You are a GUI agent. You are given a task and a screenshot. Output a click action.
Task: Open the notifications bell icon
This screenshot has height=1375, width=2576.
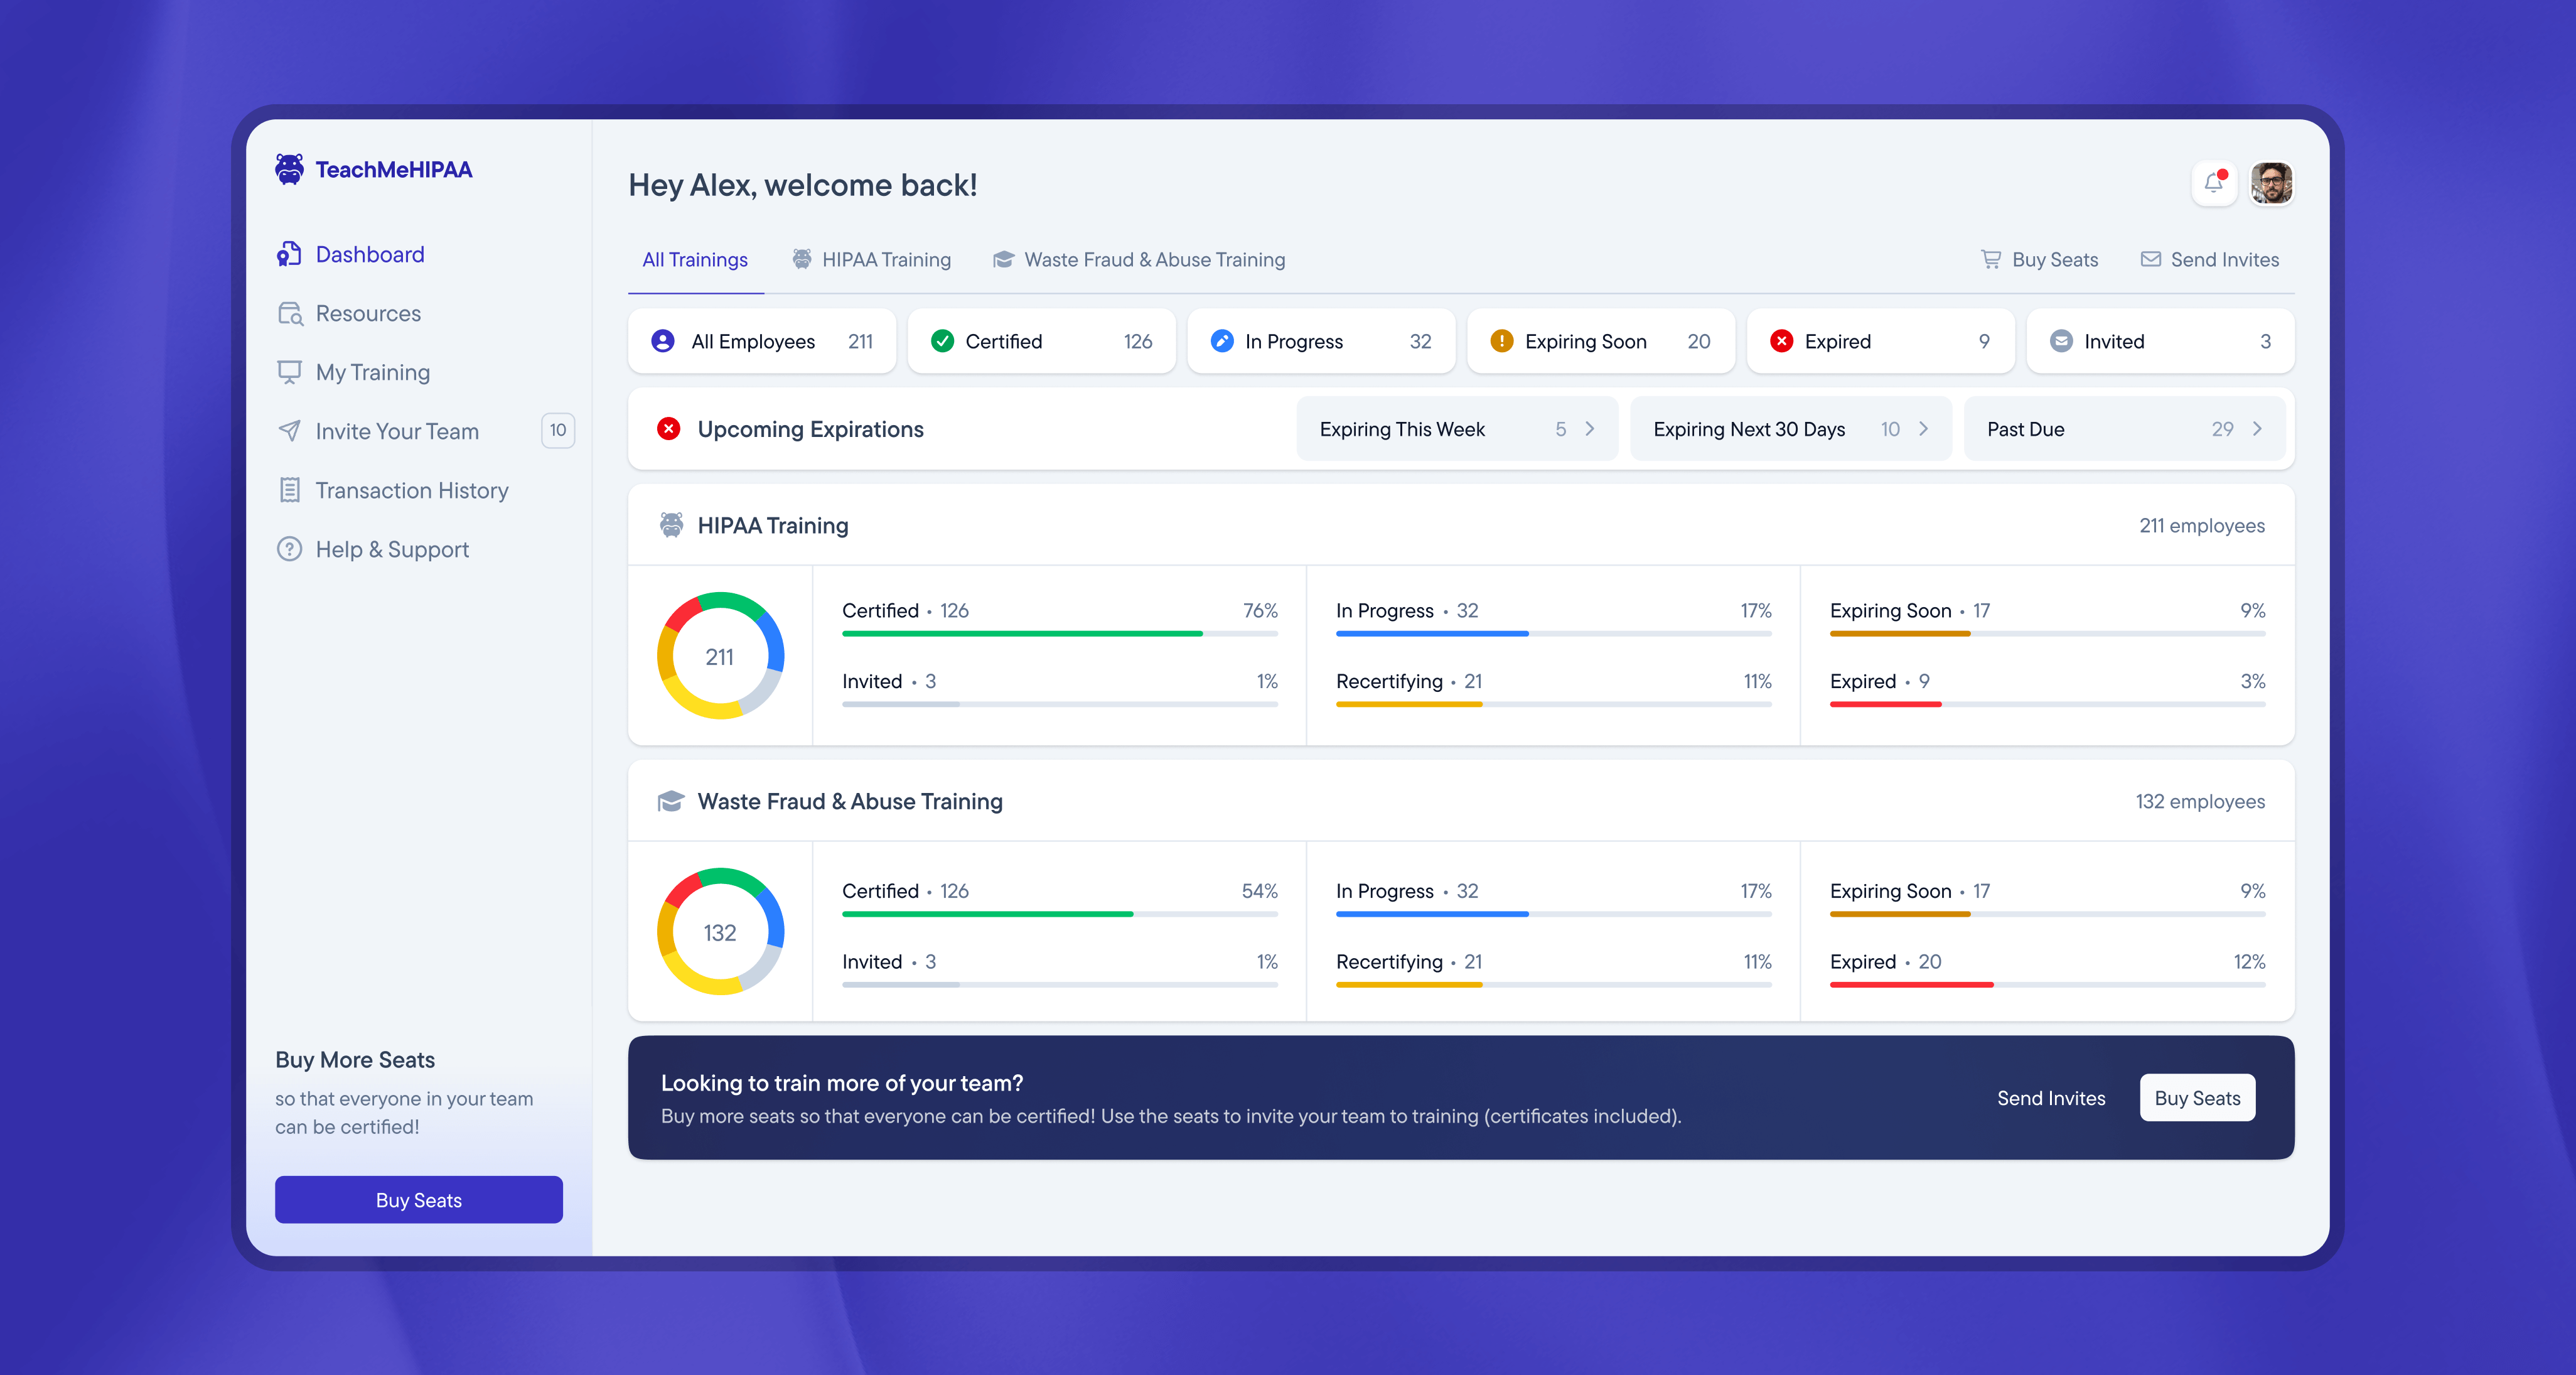[x=2214, y=183]
